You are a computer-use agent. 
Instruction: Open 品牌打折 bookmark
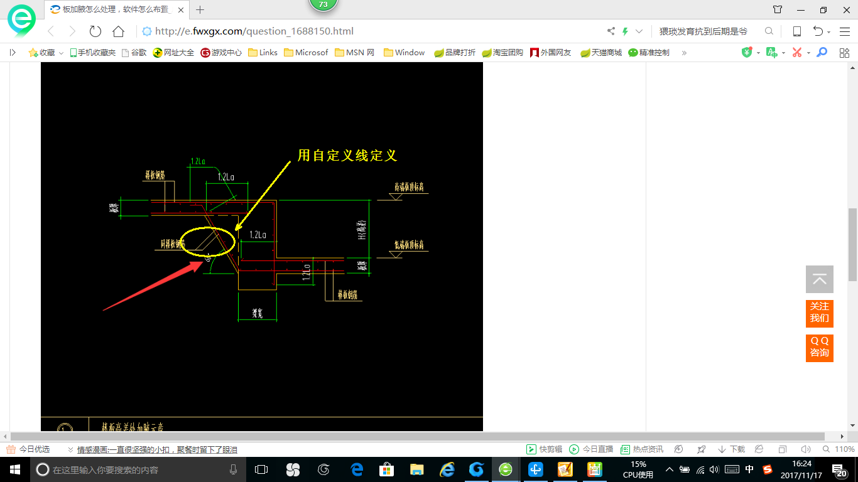pos(455,53)
